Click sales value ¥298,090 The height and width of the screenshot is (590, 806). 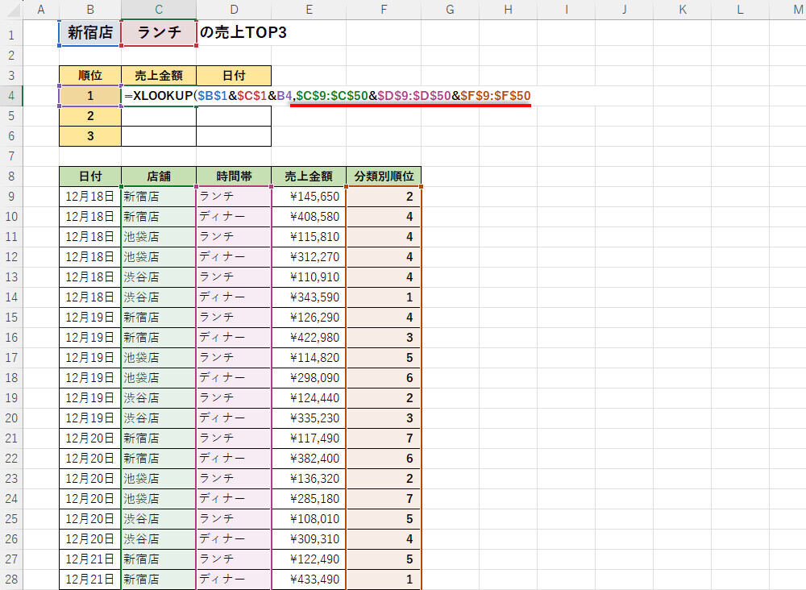pyautogui.click(x=309, y=378)
